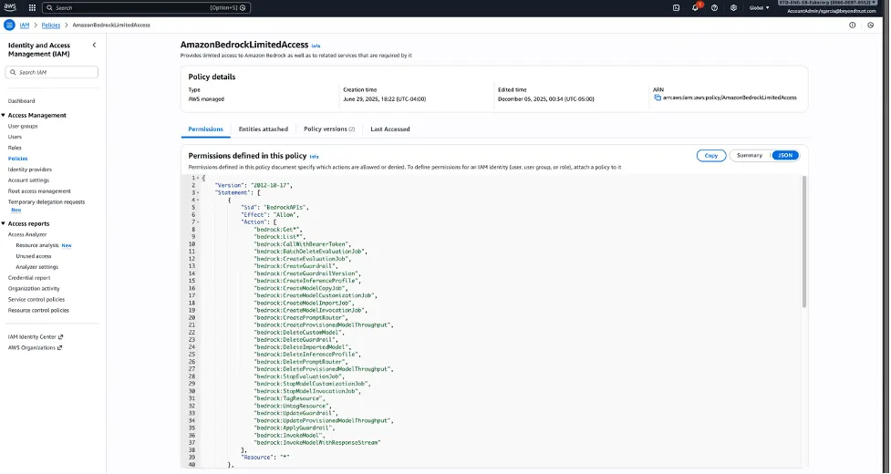
Task: Click the top AWS search field
Action: 147,8
